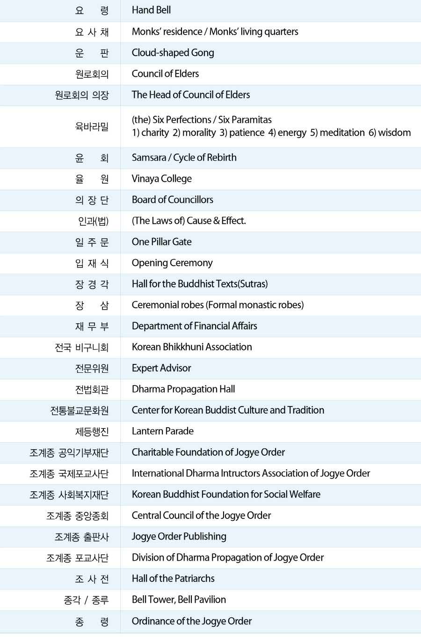Select the Korean term "일주문"

click(92, 242)
